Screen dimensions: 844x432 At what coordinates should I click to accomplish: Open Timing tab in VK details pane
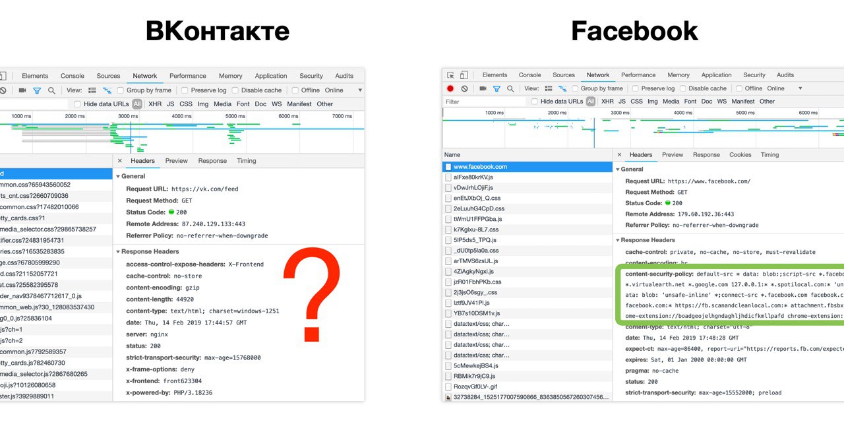247,161
